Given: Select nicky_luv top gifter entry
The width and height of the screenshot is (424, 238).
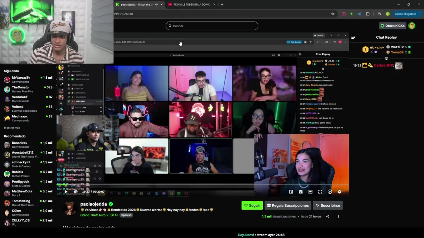Looking at the screenshot, I should 373,50.
